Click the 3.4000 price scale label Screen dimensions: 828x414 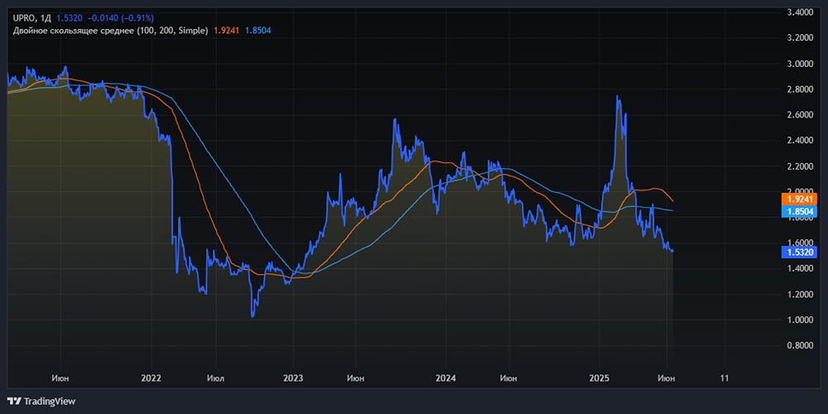point(799,12)
